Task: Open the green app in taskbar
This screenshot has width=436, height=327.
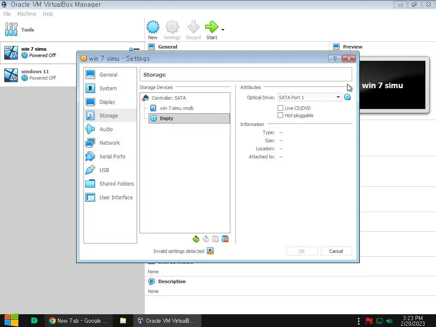Action: (34, 321)
